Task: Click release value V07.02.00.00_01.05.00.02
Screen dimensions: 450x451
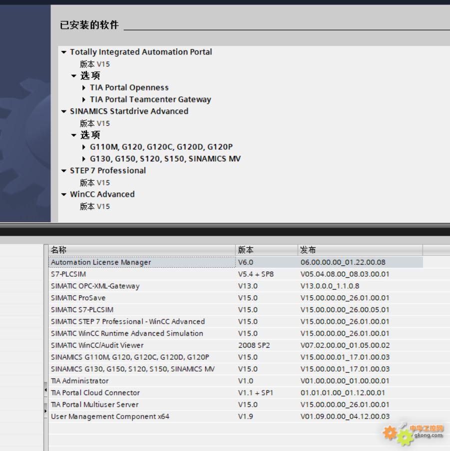Action: pos(345,345)
